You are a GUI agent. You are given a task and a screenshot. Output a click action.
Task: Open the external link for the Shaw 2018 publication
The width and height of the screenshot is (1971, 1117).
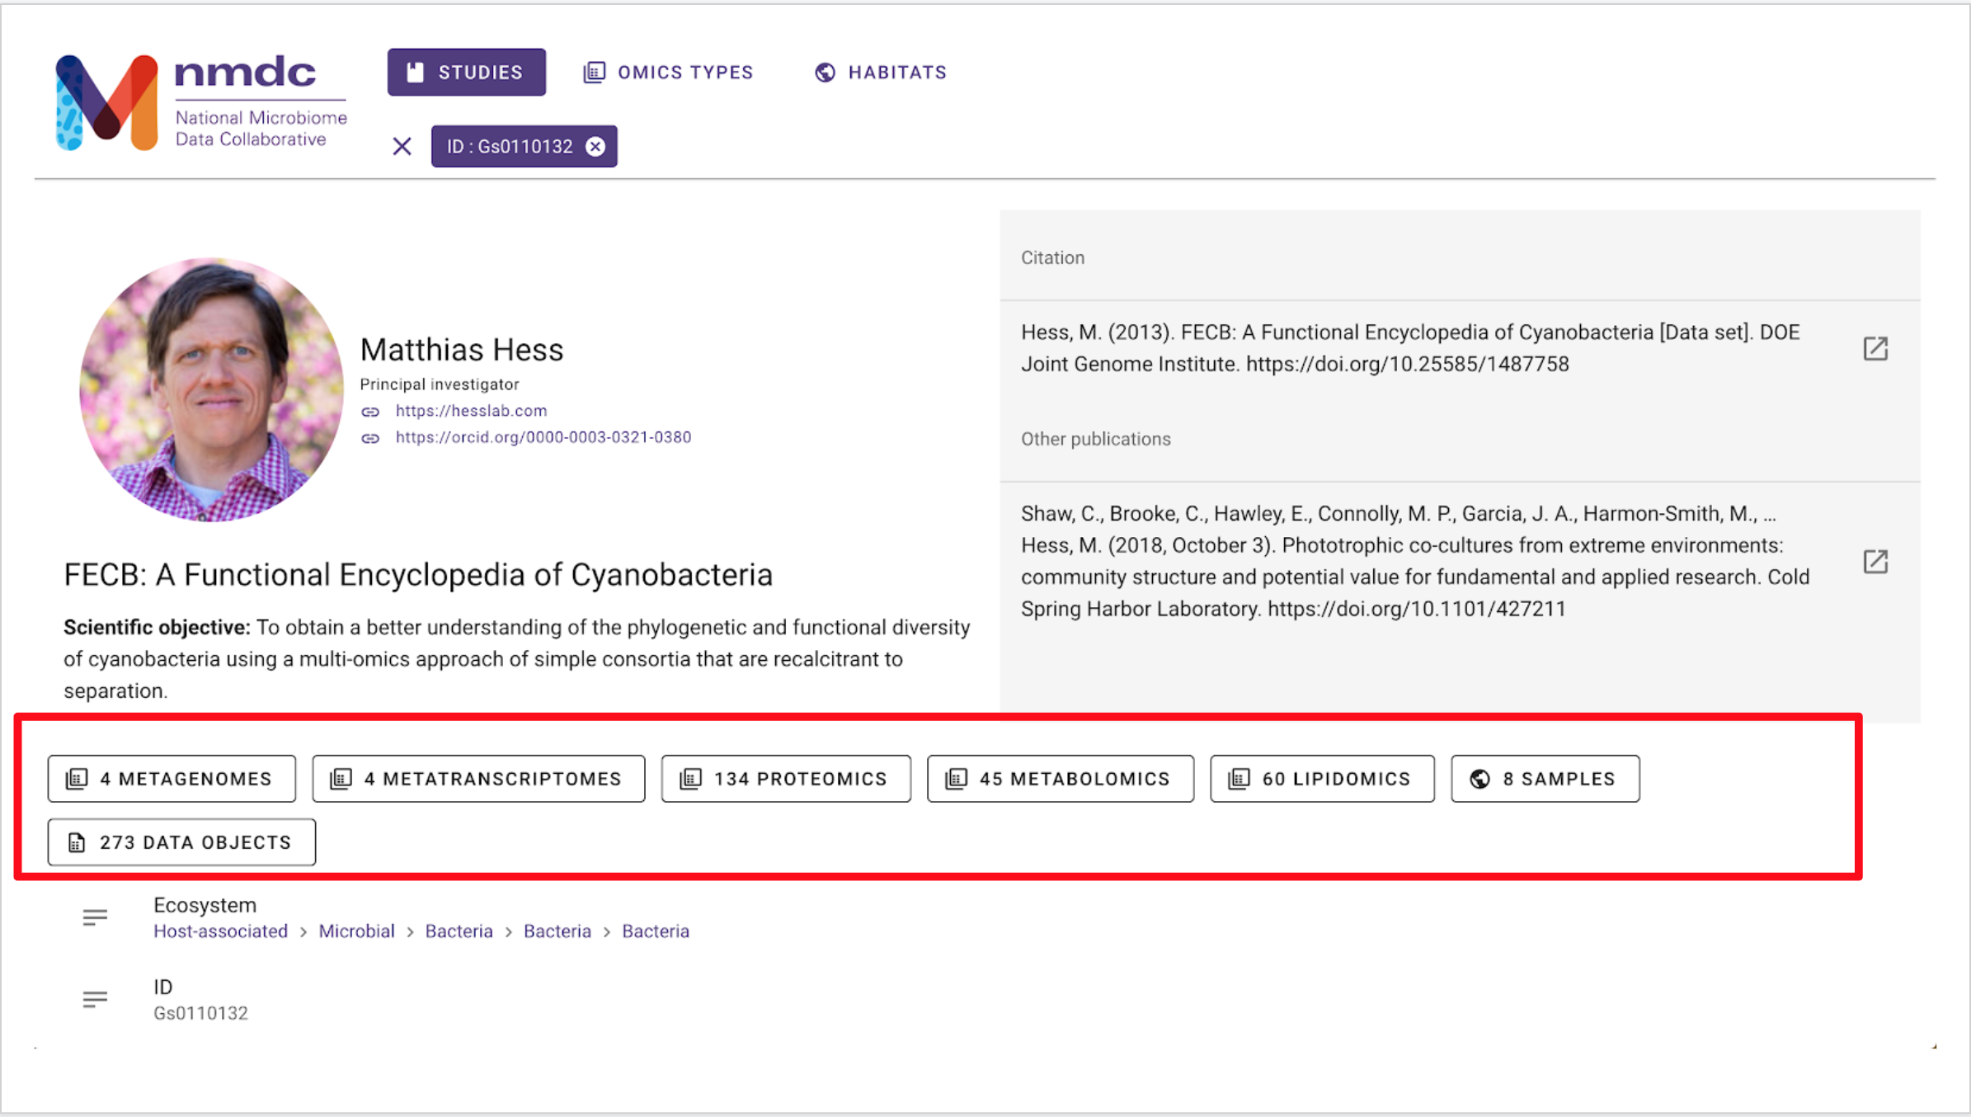1875,562
